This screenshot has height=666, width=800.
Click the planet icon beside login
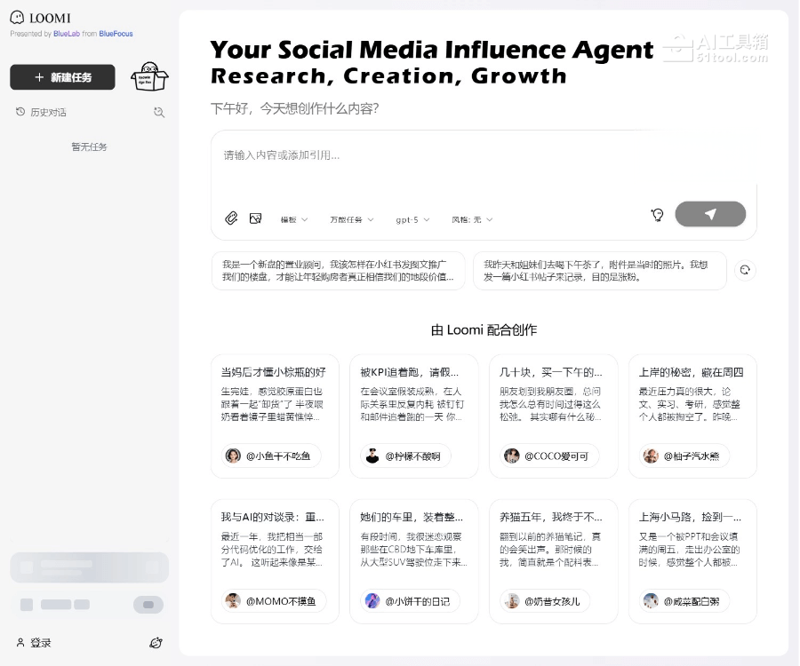pos(156,643)
